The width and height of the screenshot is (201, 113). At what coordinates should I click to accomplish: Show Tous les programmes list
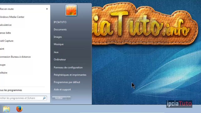(x=11, y=90)
